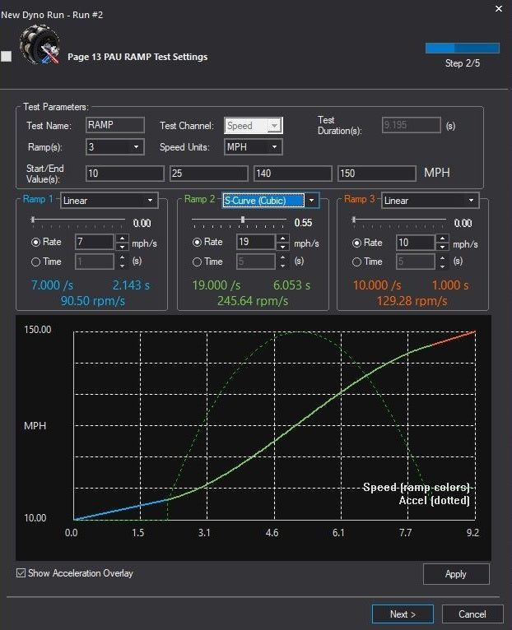The height and width of the screenshot is (630, 512).
Task: Decrease Ramp 3 Rate with down arrow
Action: tap(442, 246)
